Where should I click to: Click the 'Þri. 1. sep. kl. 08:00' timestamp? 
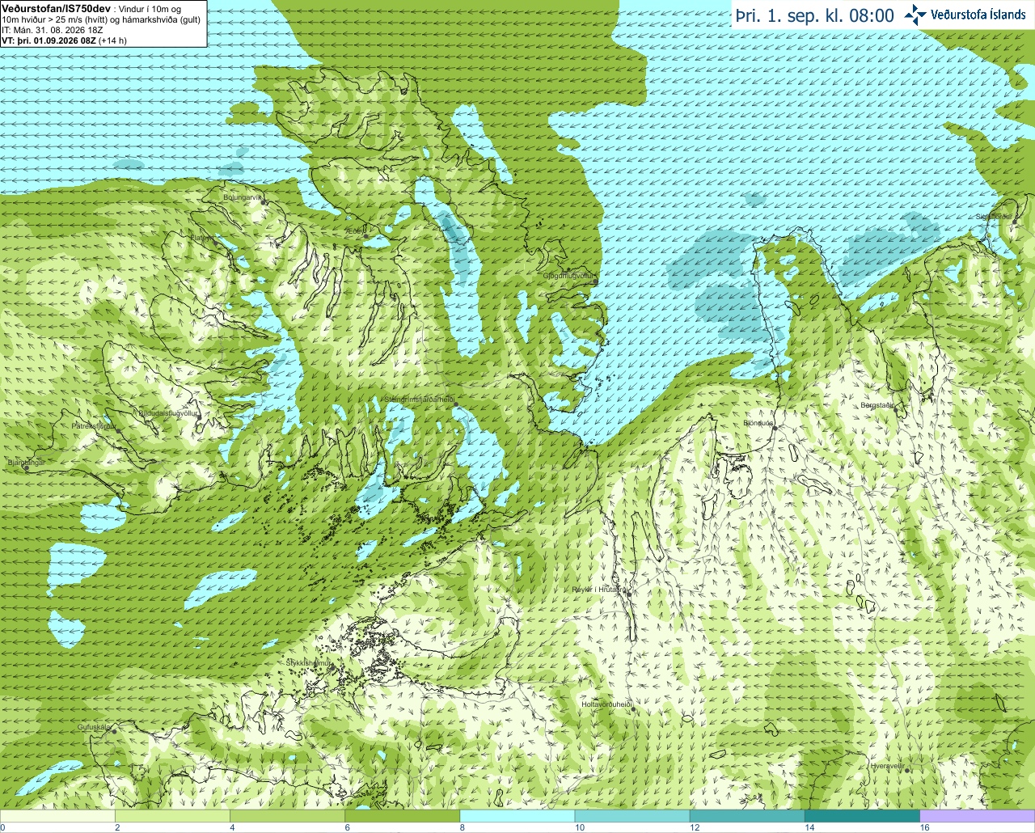[814, 15]
